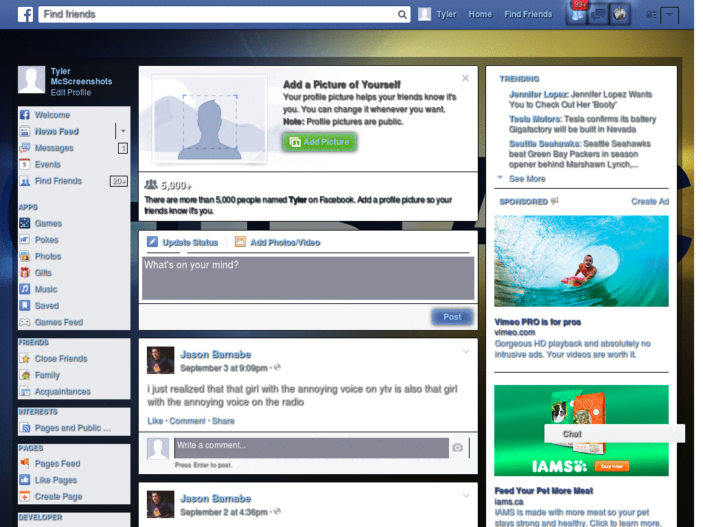Click Vimeo PRO is for pros link

(x=538, y=323)
